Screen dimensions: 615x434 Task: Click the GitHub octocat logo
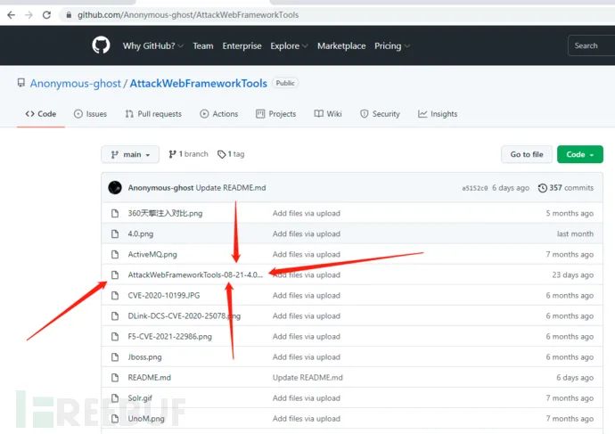click(101, 45)
